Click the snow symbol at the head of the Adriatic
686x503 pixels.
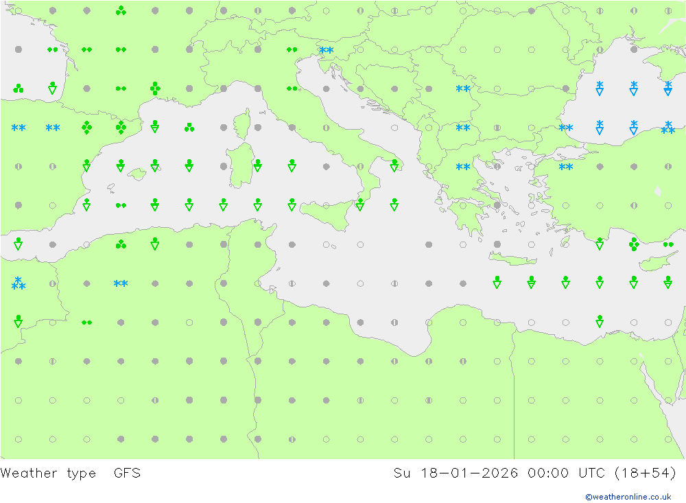(327, 50)
